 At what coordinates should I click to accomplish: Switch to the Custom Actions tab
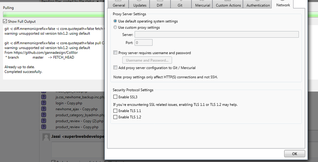[x=228, y=4]
